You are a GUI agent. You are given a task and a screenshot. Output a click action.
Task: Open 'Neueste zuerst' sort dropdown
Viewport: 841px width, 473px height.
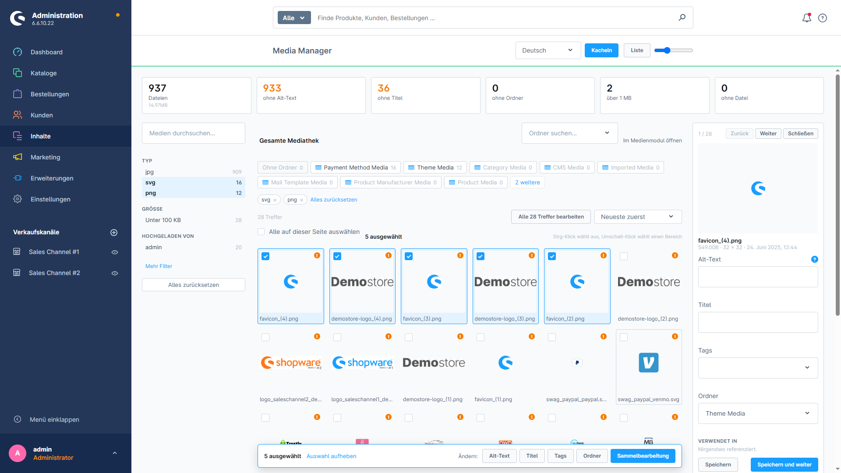[638, 217]
